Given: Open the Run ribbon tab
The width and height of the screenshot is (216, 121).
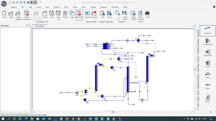Looking at the screenshot, I should coord(47,7).
